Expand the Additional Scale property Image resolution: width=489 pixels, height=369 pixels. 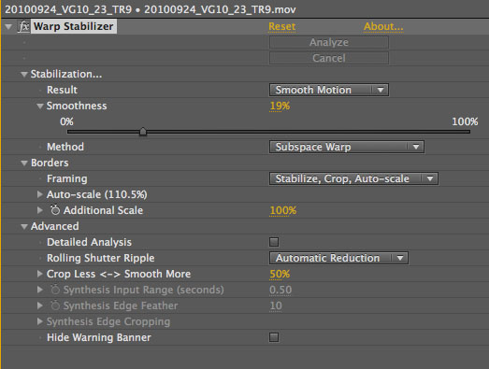[x=39, y=210]
